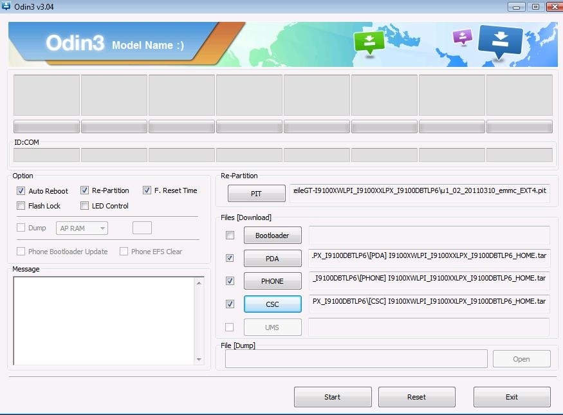The width and height of the screenshot is (563, 415).
Task: Check the UMS file checkbox
Action: tap(229, 327)
